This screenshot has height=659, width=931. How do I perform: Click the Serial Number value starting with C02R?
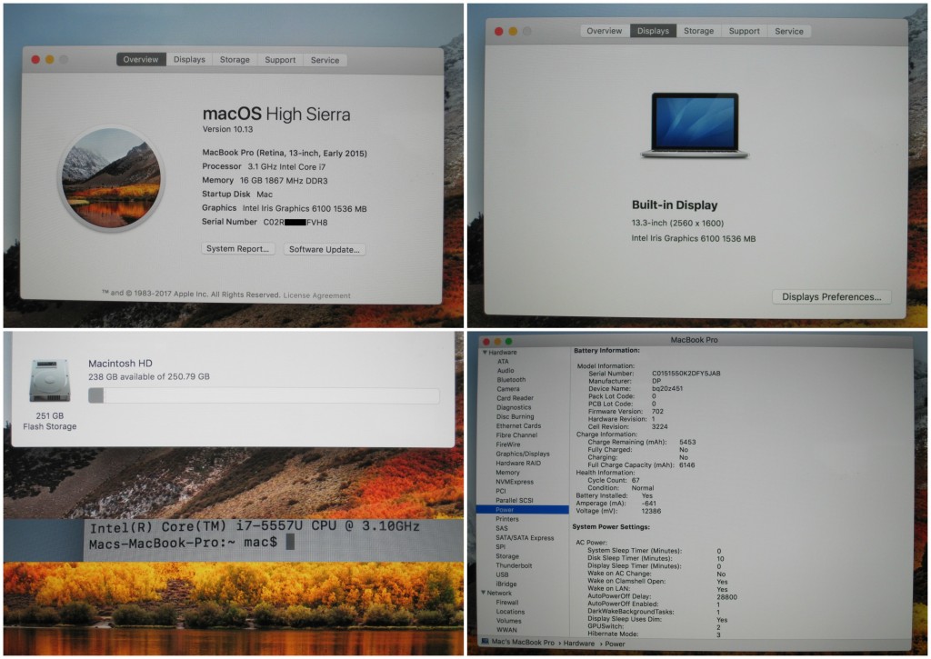295,222
